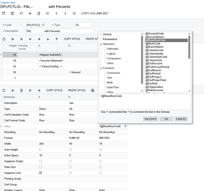This screenshot has height=191, width=204.
Task: Move header row up
Action: point(57,39)
